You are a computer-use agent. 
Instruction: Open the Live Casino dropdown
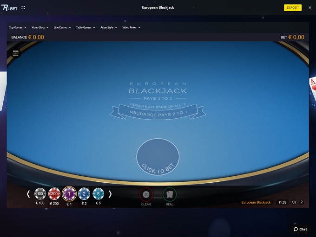click(62, 27)
